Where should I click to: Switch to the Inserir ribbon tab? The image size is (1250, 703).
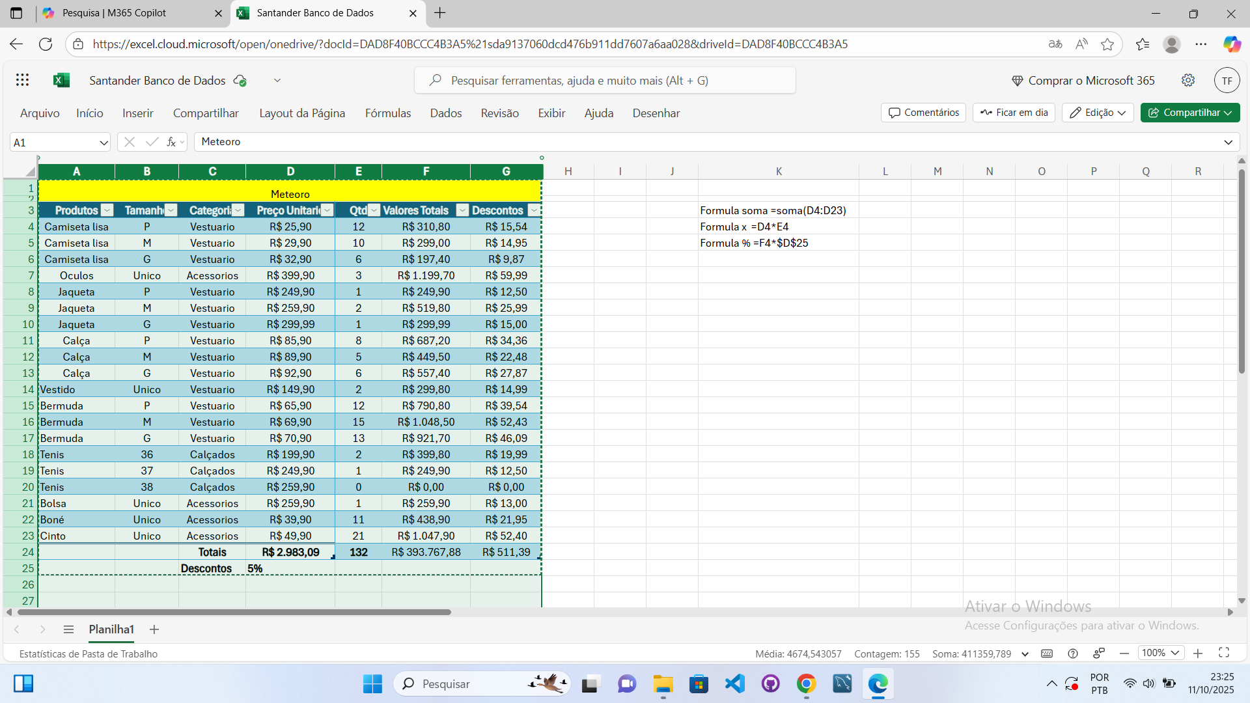click(137, 113)
